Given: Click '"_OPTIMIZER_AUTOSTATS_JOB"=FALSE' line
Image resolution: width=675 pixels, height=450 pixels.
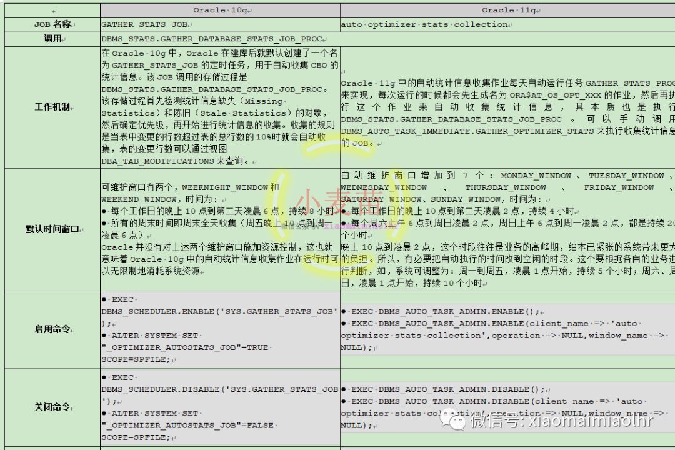Looking at the screenshot, I should 187,426.
